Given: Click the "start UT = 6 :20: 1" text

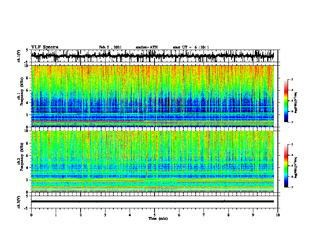Looking at the screenshot, I should pos(191,47).
